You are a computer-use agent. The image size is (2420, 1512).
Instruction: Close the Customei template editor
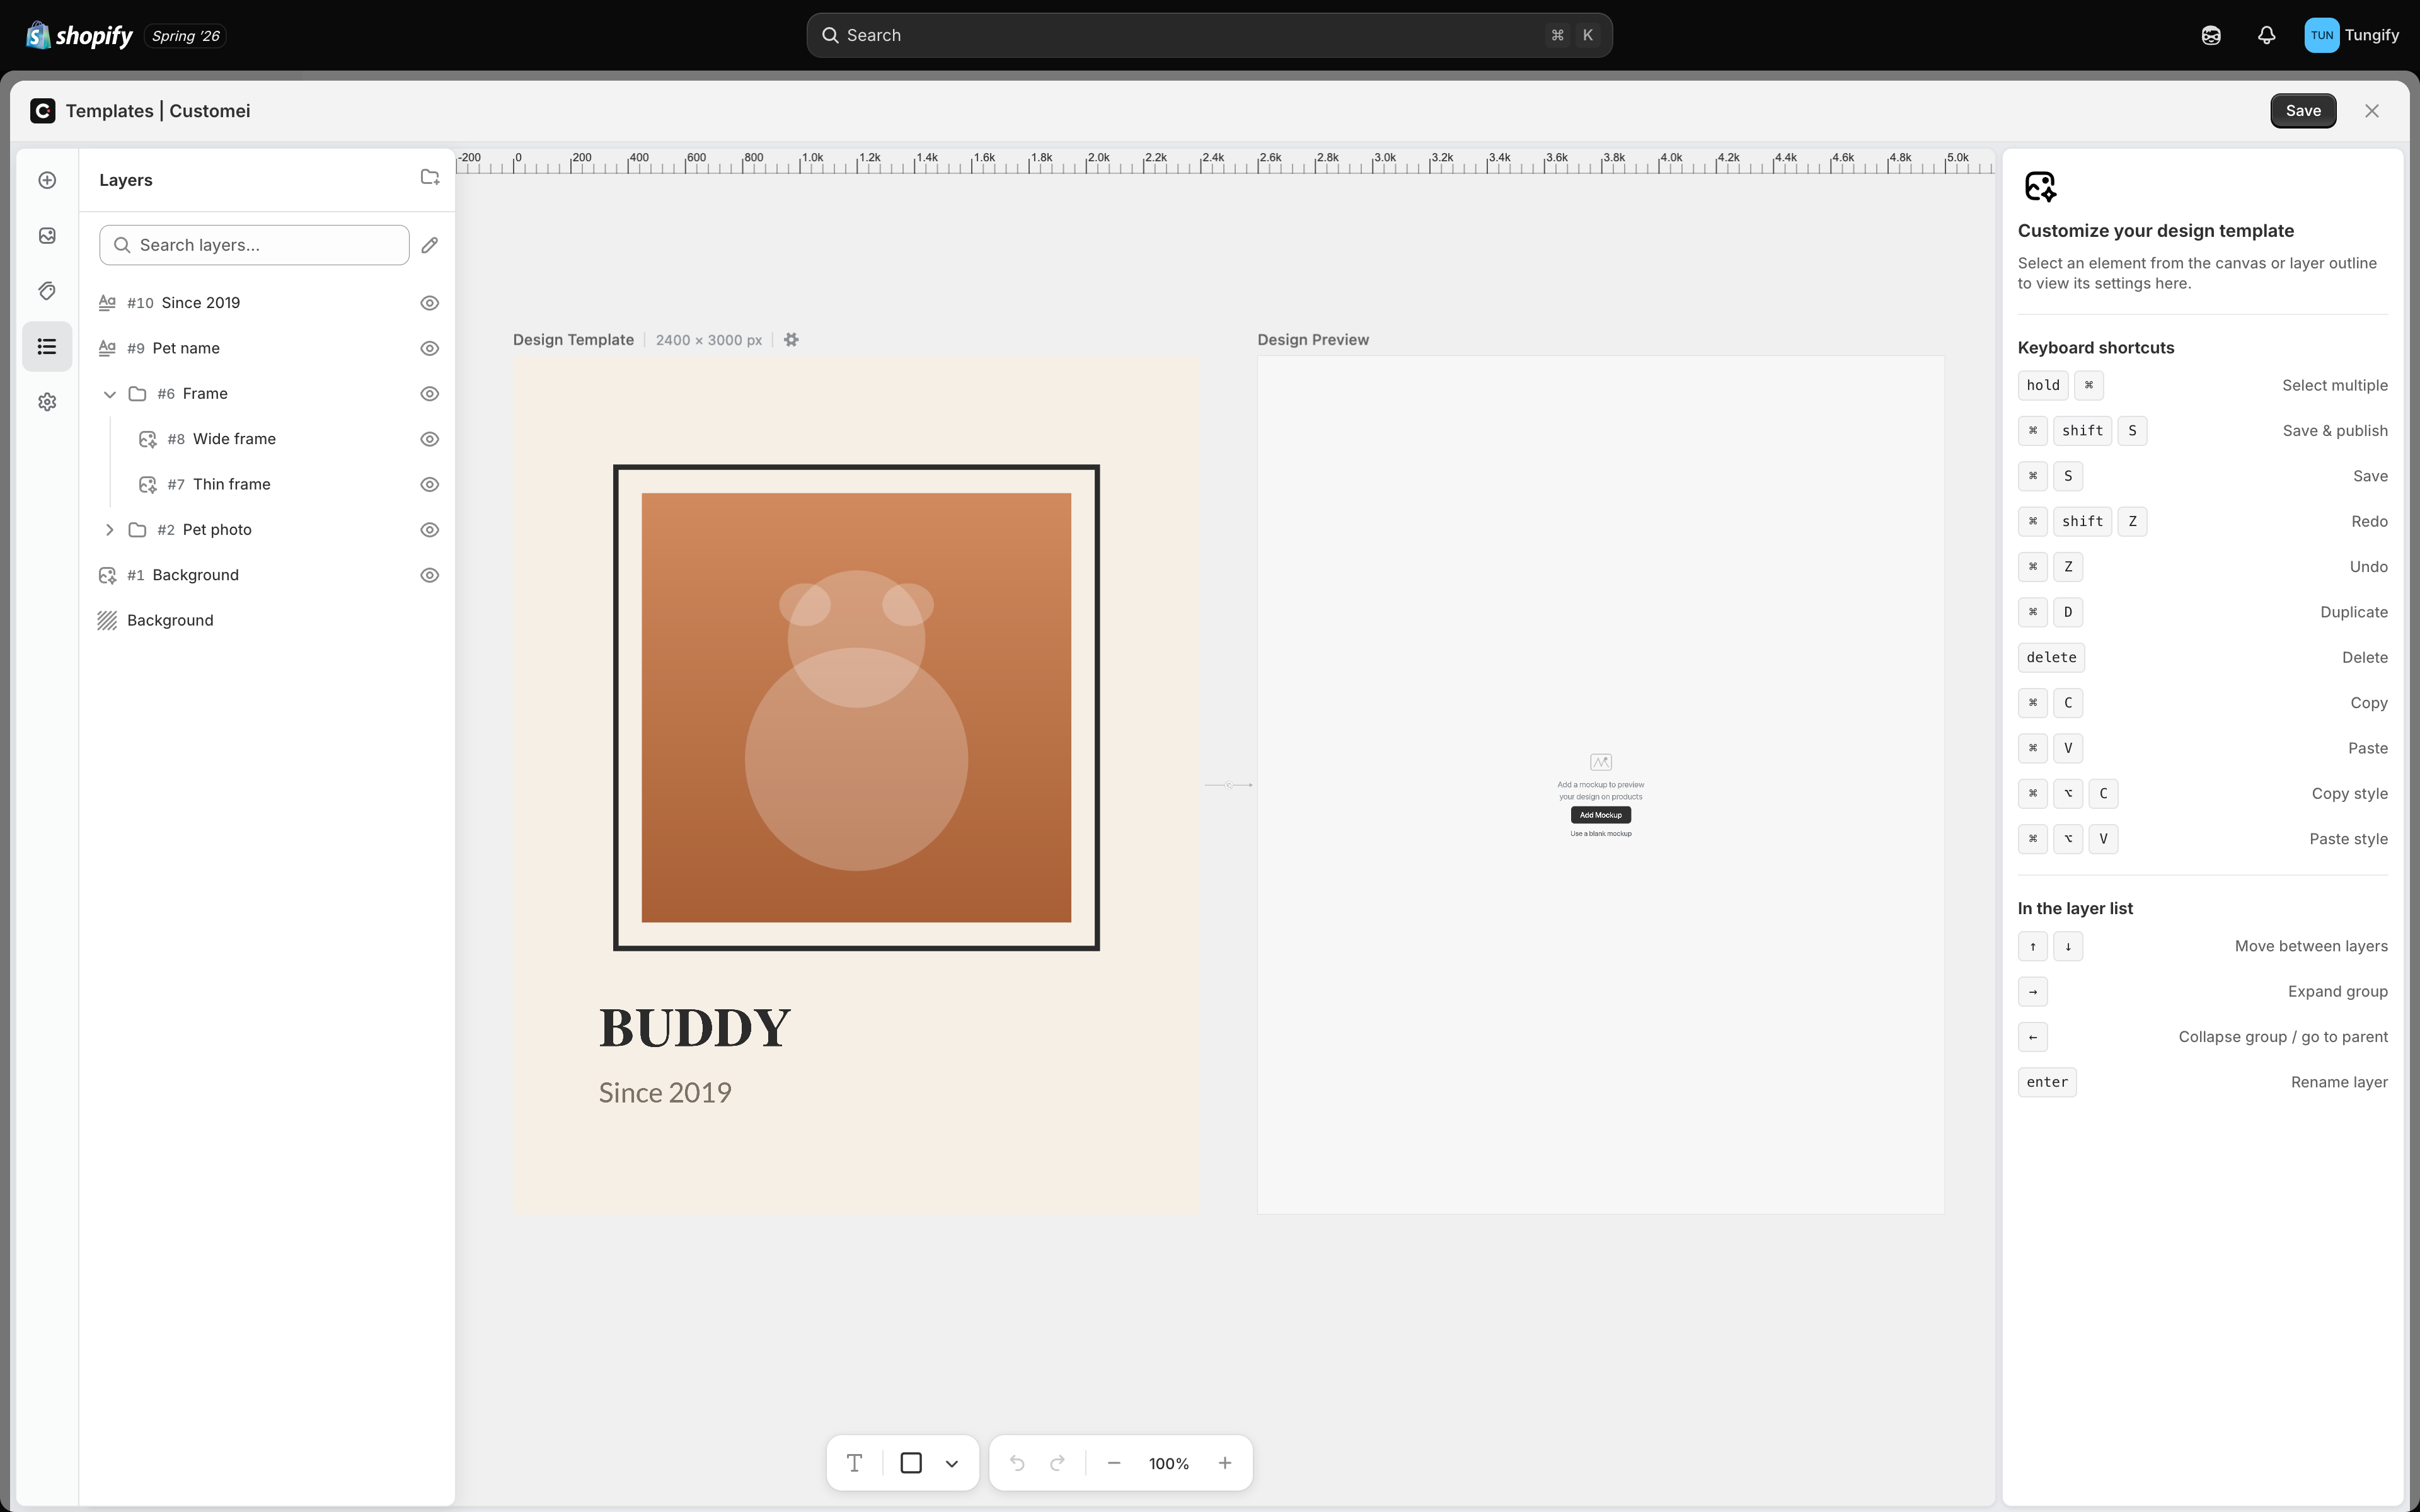[x=2372, y=111]
